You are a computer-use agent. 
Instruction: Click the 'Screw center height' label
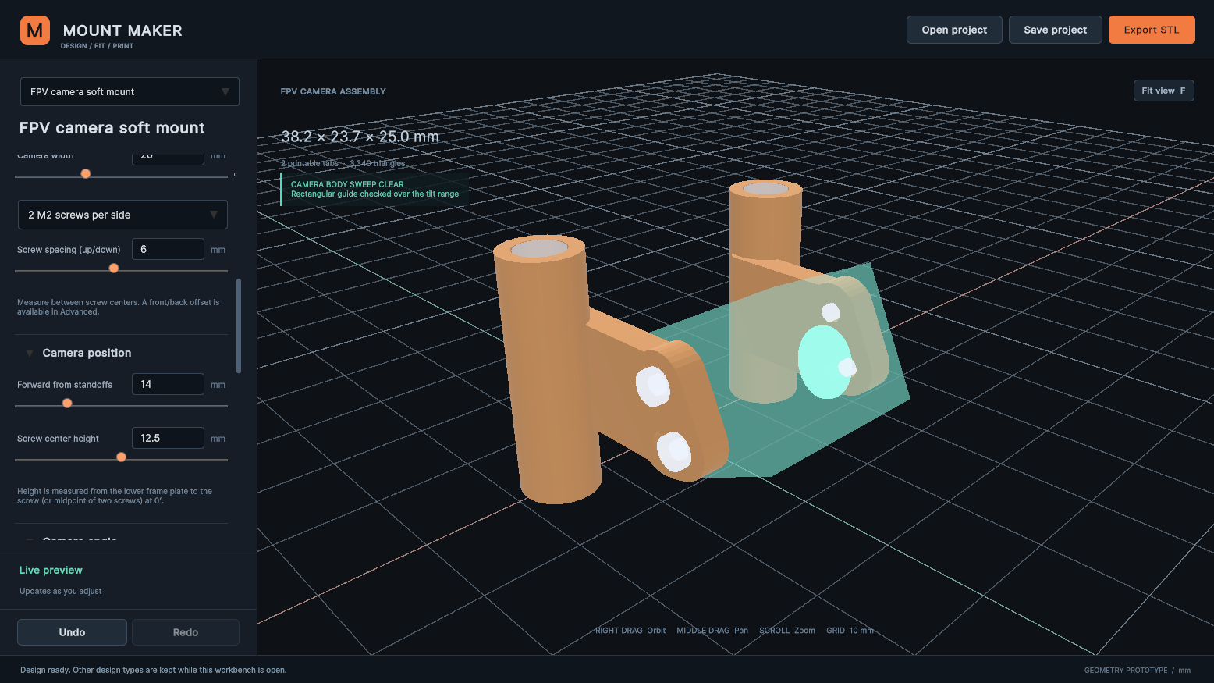(58, 439)
